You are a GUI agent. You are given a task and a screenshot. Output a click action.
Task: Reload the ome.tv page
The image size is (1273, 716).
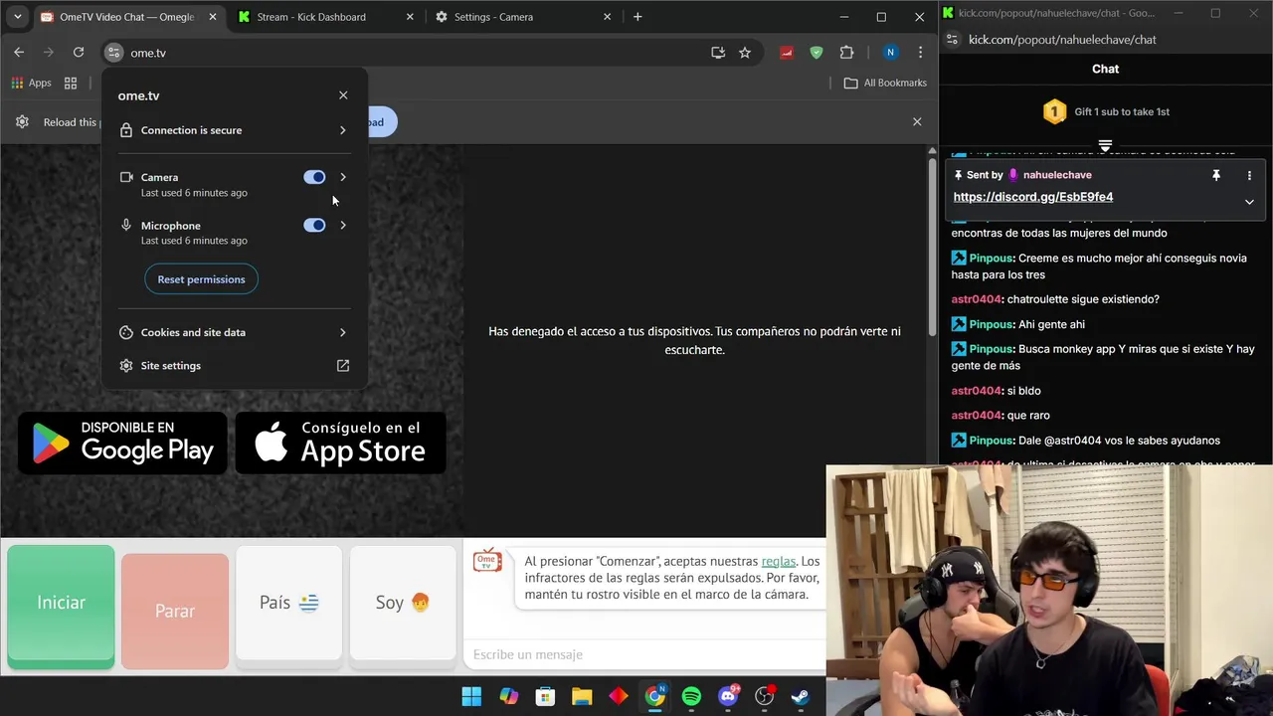click(x=79, y=53)
